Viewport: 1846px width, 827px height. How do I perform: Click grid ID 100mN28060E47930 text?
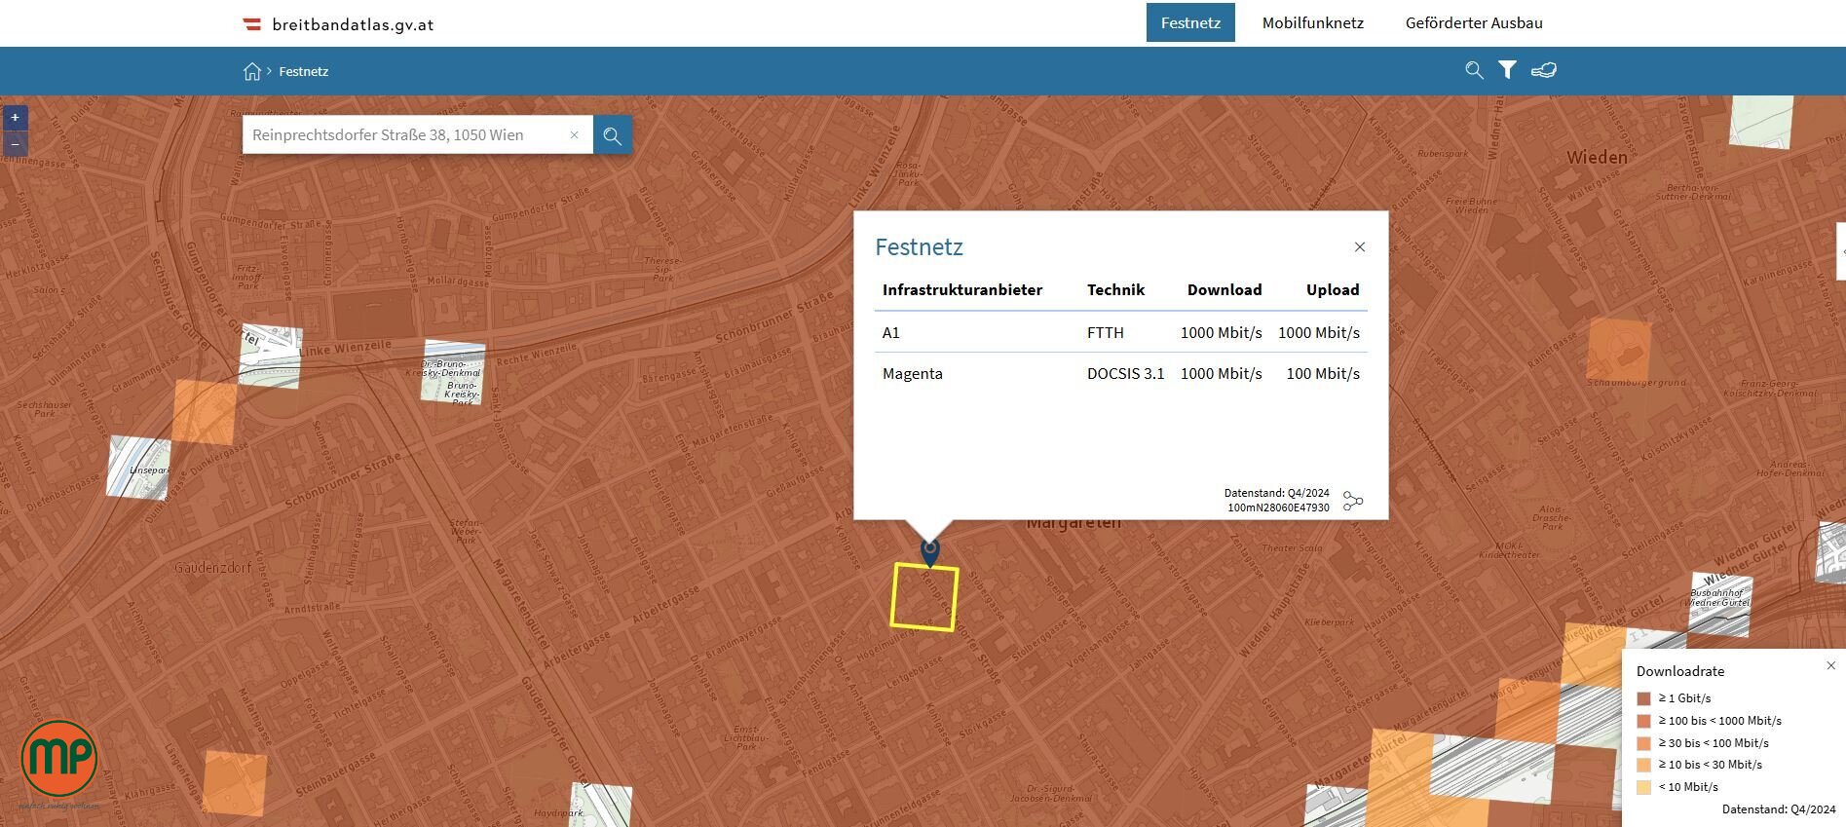tap(1278, 507)
